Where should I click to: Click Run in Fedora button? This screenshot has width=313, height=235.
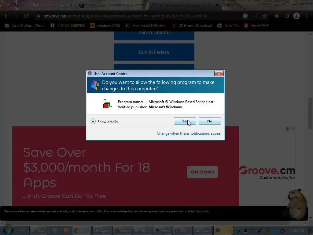(x=154, y=52)
